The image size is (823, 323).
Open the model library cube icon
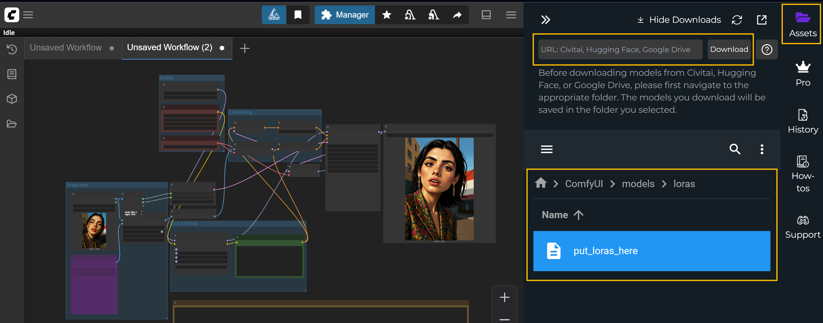pyautogui.click(x=12, y=99)
